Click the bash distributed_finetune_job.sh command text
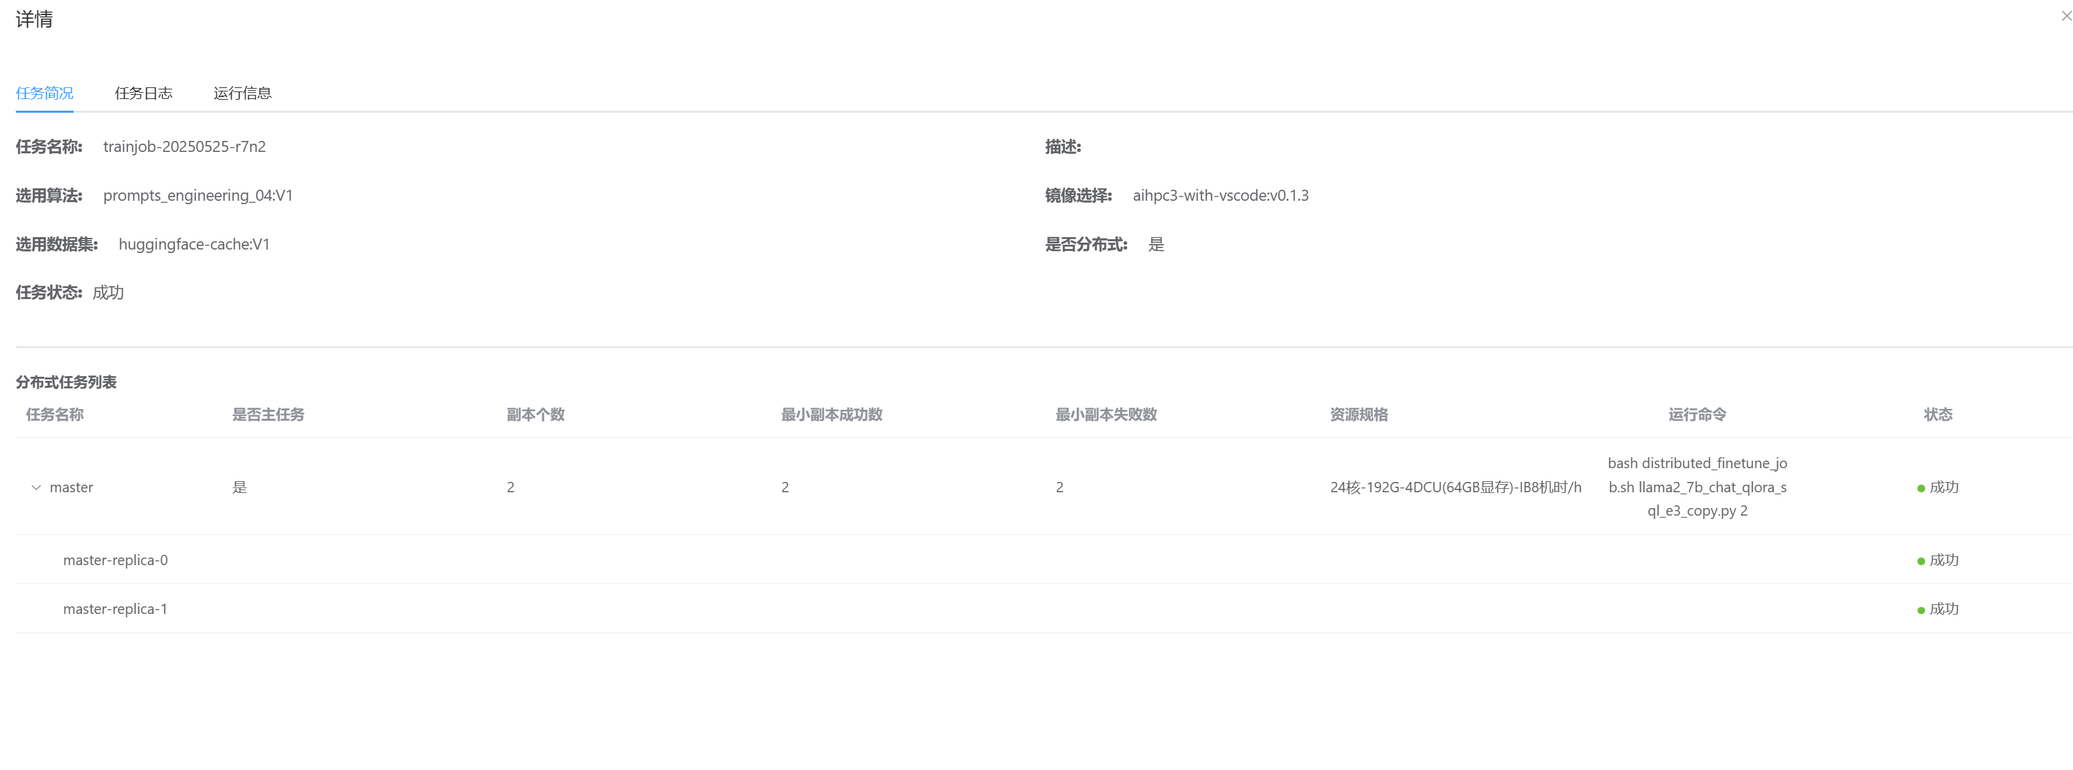The width and height of the screenshot is (2073, 770). click(1697, 487)
